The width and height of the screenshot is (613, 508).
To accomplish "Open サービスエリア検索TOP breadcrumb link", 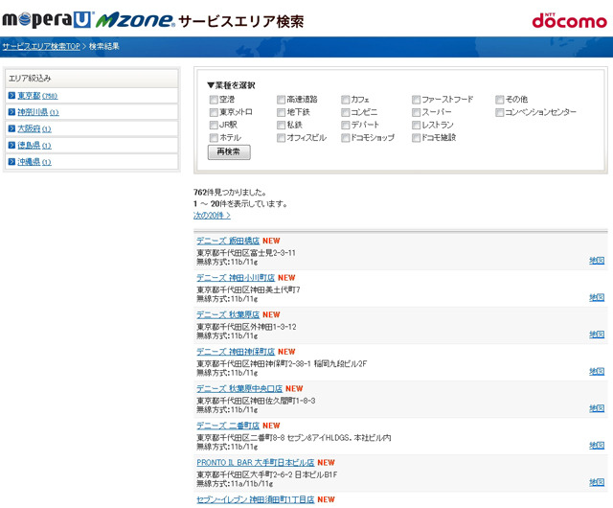I will click(41, 46).
